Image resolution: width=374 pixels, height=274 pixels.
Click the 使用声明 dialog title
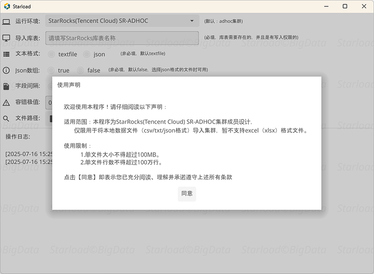tap(69, 85)
